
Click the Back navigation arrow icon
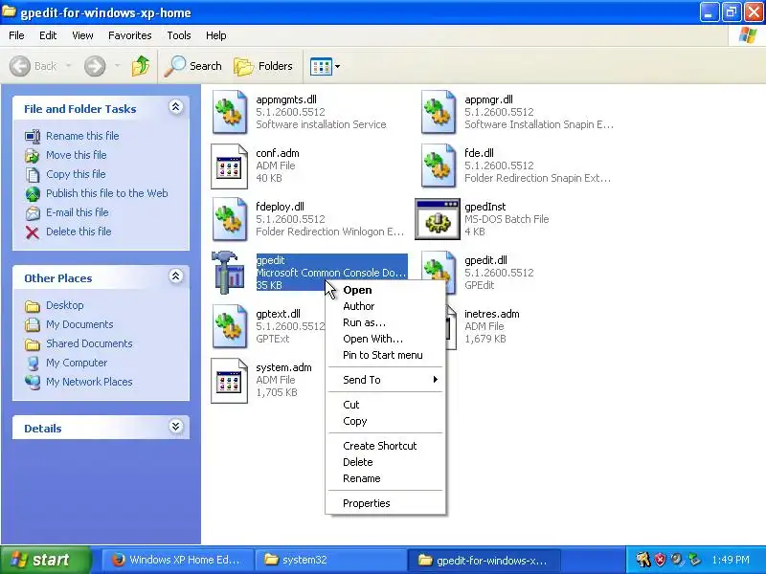pos(20,66)
